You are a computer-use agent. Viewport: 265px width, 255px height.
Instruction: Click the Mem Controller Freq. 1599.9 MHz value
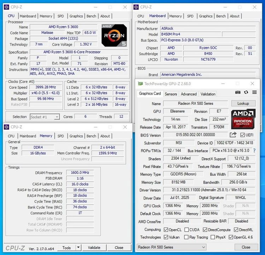click(x=108, y=153)
